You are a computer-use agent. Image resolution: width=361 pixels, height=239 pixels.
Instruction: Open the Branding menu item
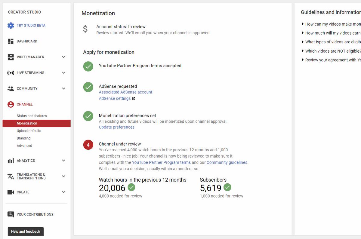(24, 138)
